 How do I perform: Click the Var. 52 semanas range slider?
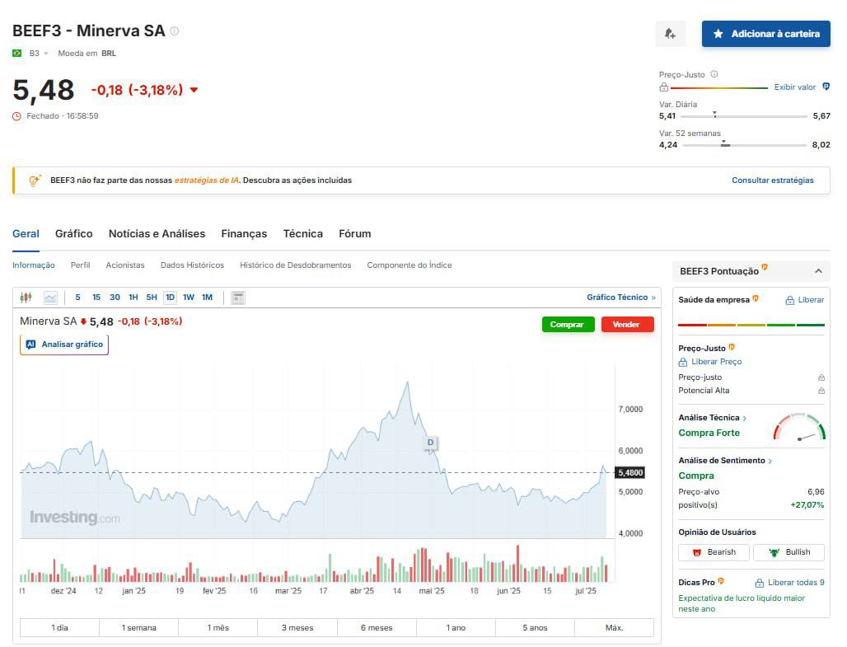744,144
